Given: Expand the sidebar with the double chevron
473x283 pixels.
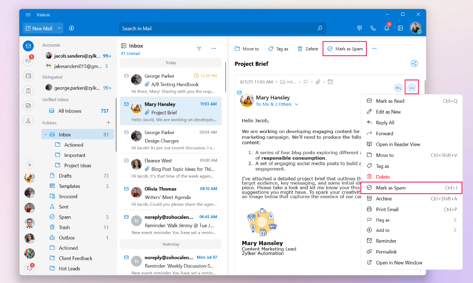Looking at the screenshot, I should [30, 165].
